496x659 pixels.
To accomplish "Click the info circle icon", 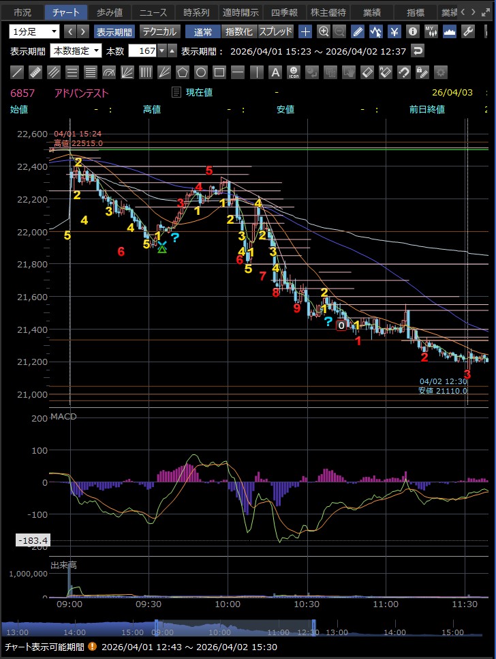I will (x=412, y=31).
